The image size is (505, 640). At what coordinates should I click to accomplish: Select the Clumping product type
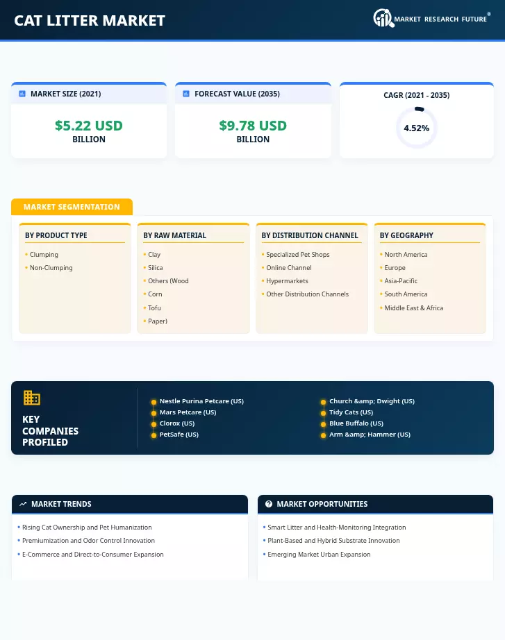point(44,255)
